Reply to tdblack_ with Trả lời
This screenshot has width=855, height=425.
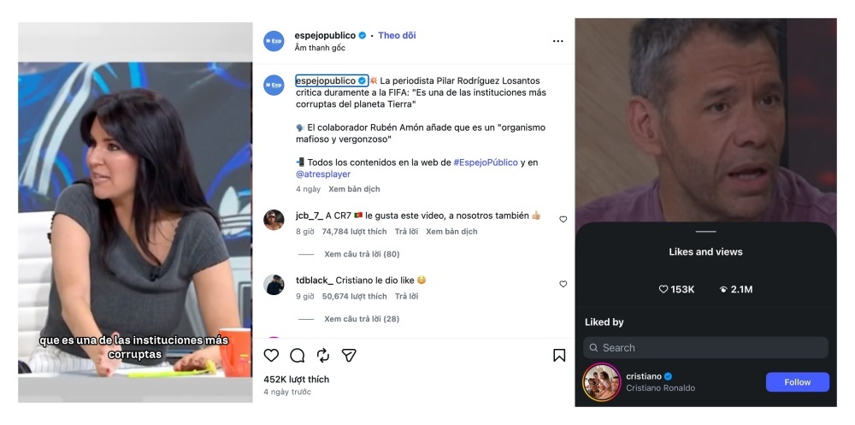(407, 296)
